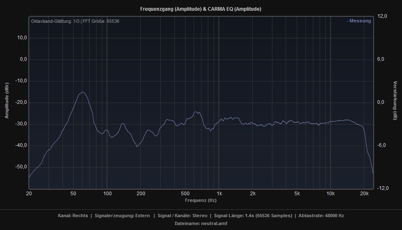
Task: Click the Messung legend entry
Action: tap(359, 21)
